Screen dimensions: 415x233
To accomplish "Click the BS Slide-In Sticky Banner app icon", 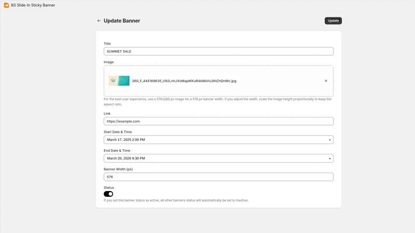I will click(x=6, y=5).
